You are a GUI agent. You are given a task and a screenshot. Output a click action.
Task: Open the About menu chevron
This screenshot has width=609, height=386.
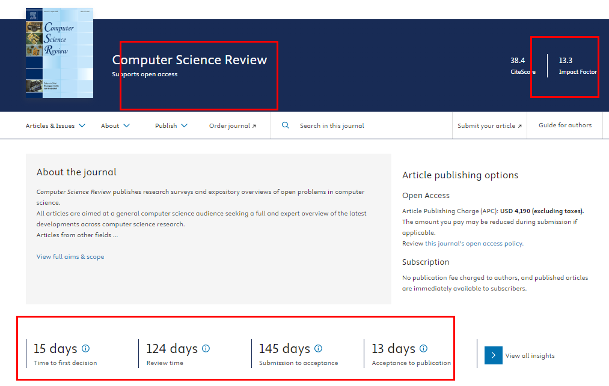pyautogui.click(x=127, y=125)
